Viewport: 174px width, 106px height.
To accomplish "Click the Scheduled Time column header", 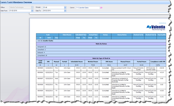I will coord(81,35).
